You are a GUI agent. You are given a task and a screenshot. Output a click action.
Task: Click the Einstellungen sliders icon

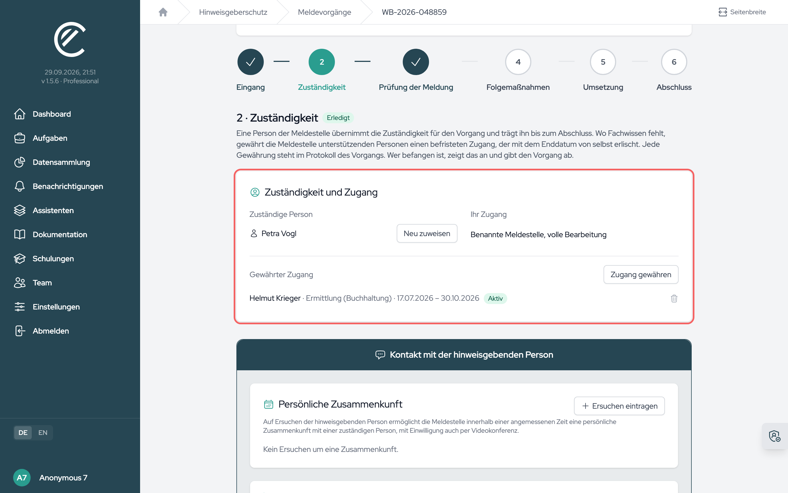pyautogui.click(x=19, y=307)
